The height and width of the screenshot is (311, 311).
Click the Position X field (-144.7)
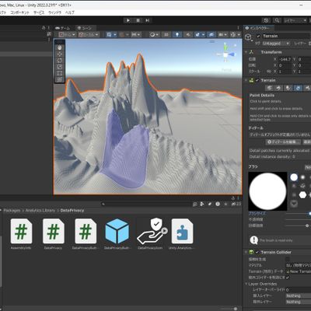coord(285,59)
